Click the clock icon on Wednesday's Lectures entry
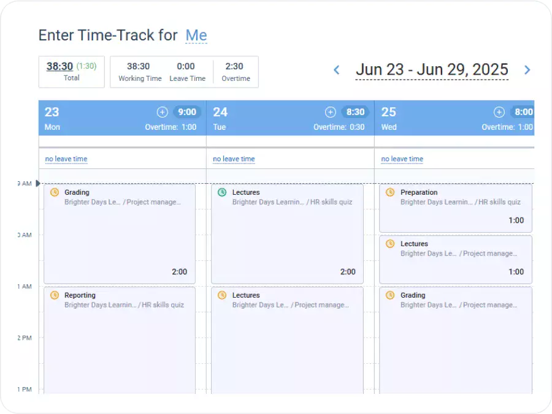 point(391,243)
